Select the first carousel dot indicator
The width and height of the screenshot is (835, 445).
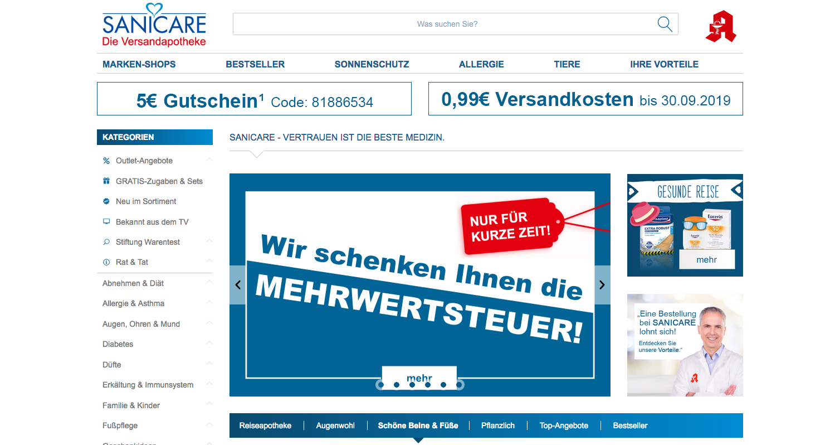tap(381, 384)
